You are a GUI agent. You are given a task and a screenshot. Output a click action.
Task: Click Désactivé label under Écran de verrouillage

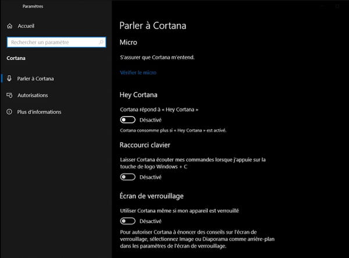151,221
